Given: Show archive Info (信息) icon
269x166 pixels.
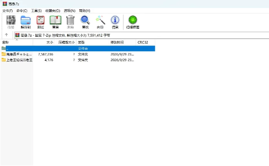Looking at the screenshot, I should click(x=115, y=22).
